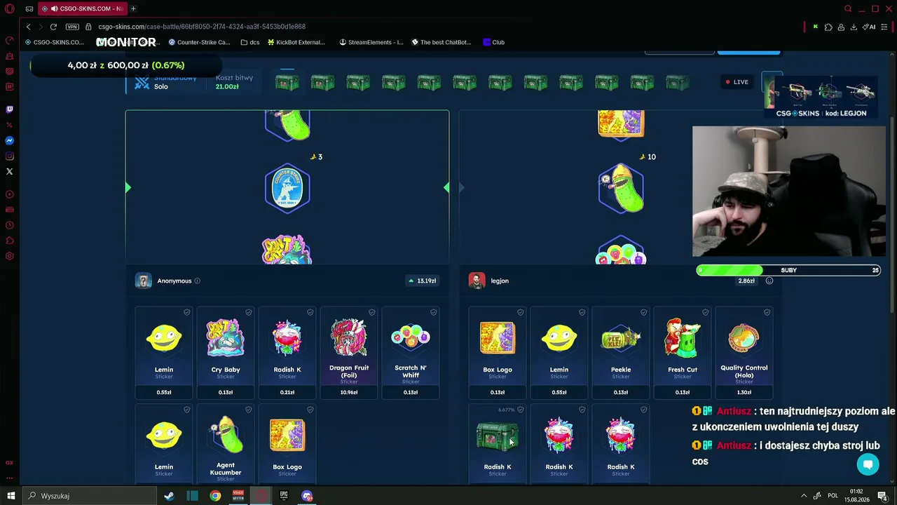Open the VPN badge in the address bar
The height and width of the screenshot is (505, 897).
(72, 27)
